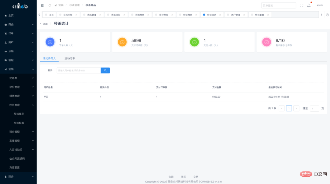
Task: Close the 秒杀配置 tab
Action: pos(268,15)
